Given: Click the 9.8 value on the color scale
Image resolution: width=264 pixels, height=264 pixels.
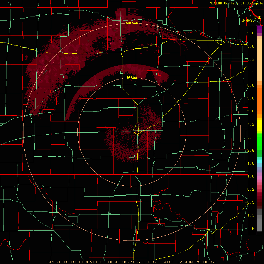Looking at the screenshot, I should point(251,33).
